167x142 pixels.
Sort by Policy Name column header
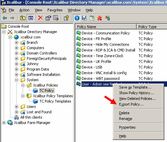tap(106, 27)
